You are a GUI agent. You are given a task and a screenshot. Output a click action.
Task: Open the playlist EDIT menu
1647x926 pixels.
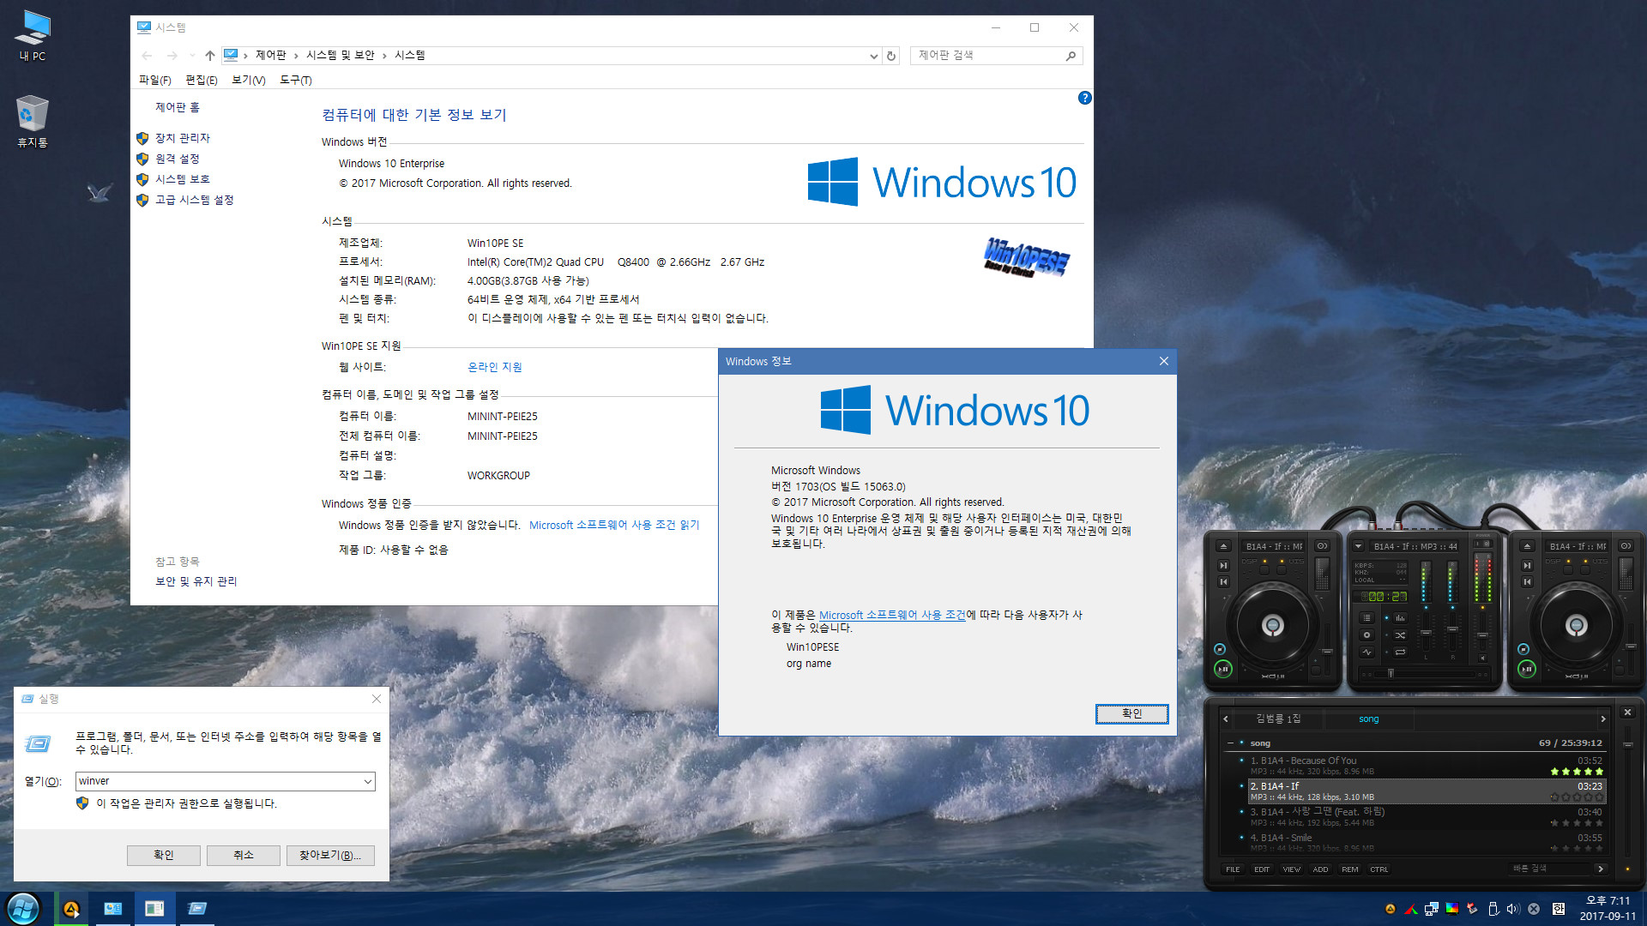[1262, 869]
